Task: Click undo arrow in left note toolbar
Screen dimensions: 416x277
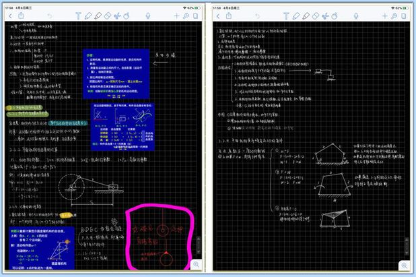Action: point(48,15)
